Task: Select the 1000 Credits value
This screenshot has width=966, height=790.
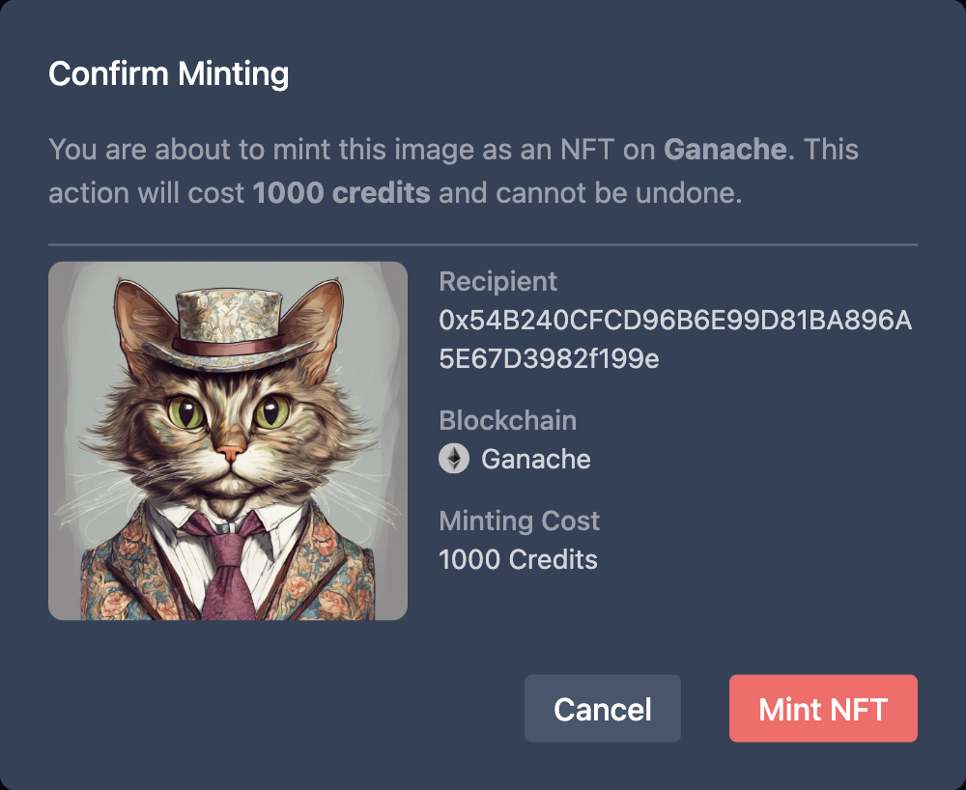Action: [x=517, y=559]
